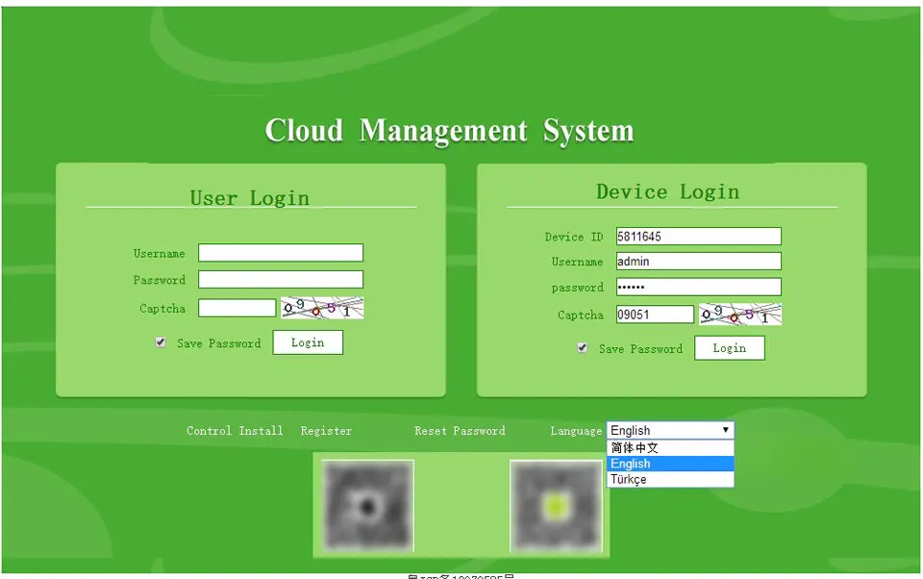Select Türkçe from the language list
The image size is (923, 579).
point(670,479)
